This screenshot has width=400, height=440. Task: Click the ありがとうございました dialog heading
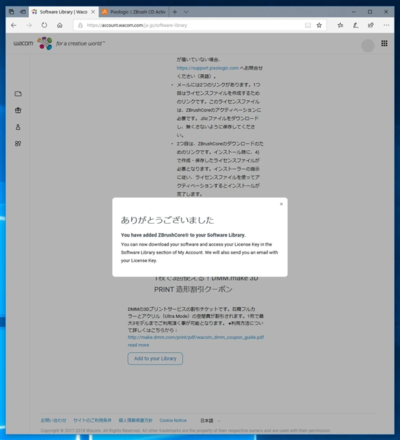pyautogui.click(x=167, y=220)
